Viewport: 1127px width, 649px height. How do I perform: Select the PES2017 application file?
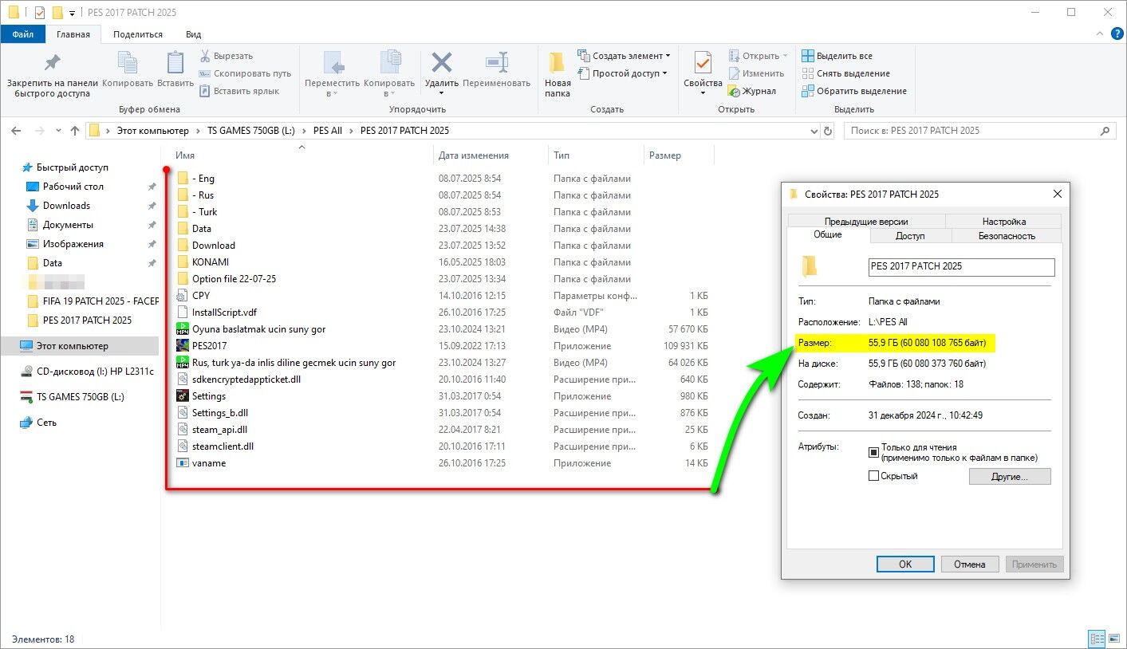click(x=209, y=346)
